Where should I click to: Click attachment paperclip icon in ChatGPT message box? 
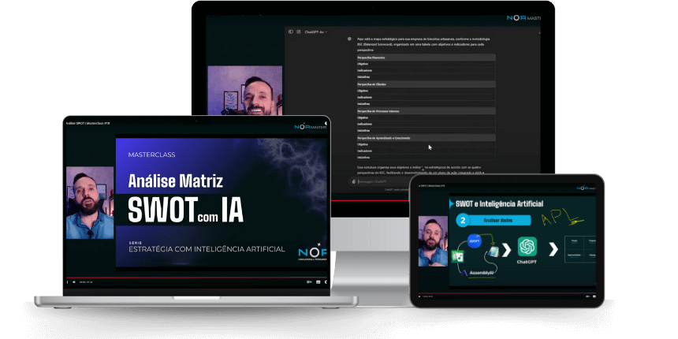(355, 181)
